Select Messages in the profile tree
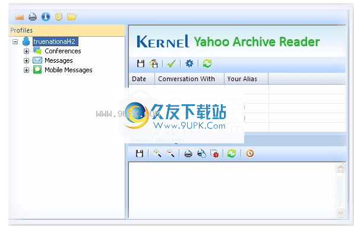The height and width of the screenshot is (231, 354). tap(59, 60)
